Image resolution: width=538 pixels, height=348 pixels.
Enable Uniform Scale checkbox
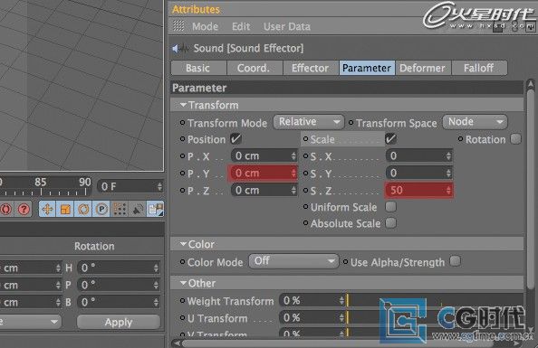pyautogui.click(x=390, y=206)
